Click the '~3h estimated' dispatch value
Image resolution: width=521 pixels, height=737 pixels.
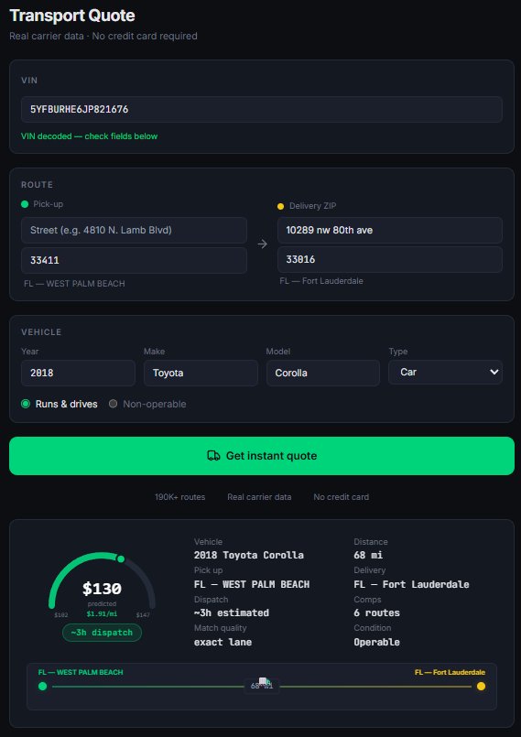coord(232,612)
